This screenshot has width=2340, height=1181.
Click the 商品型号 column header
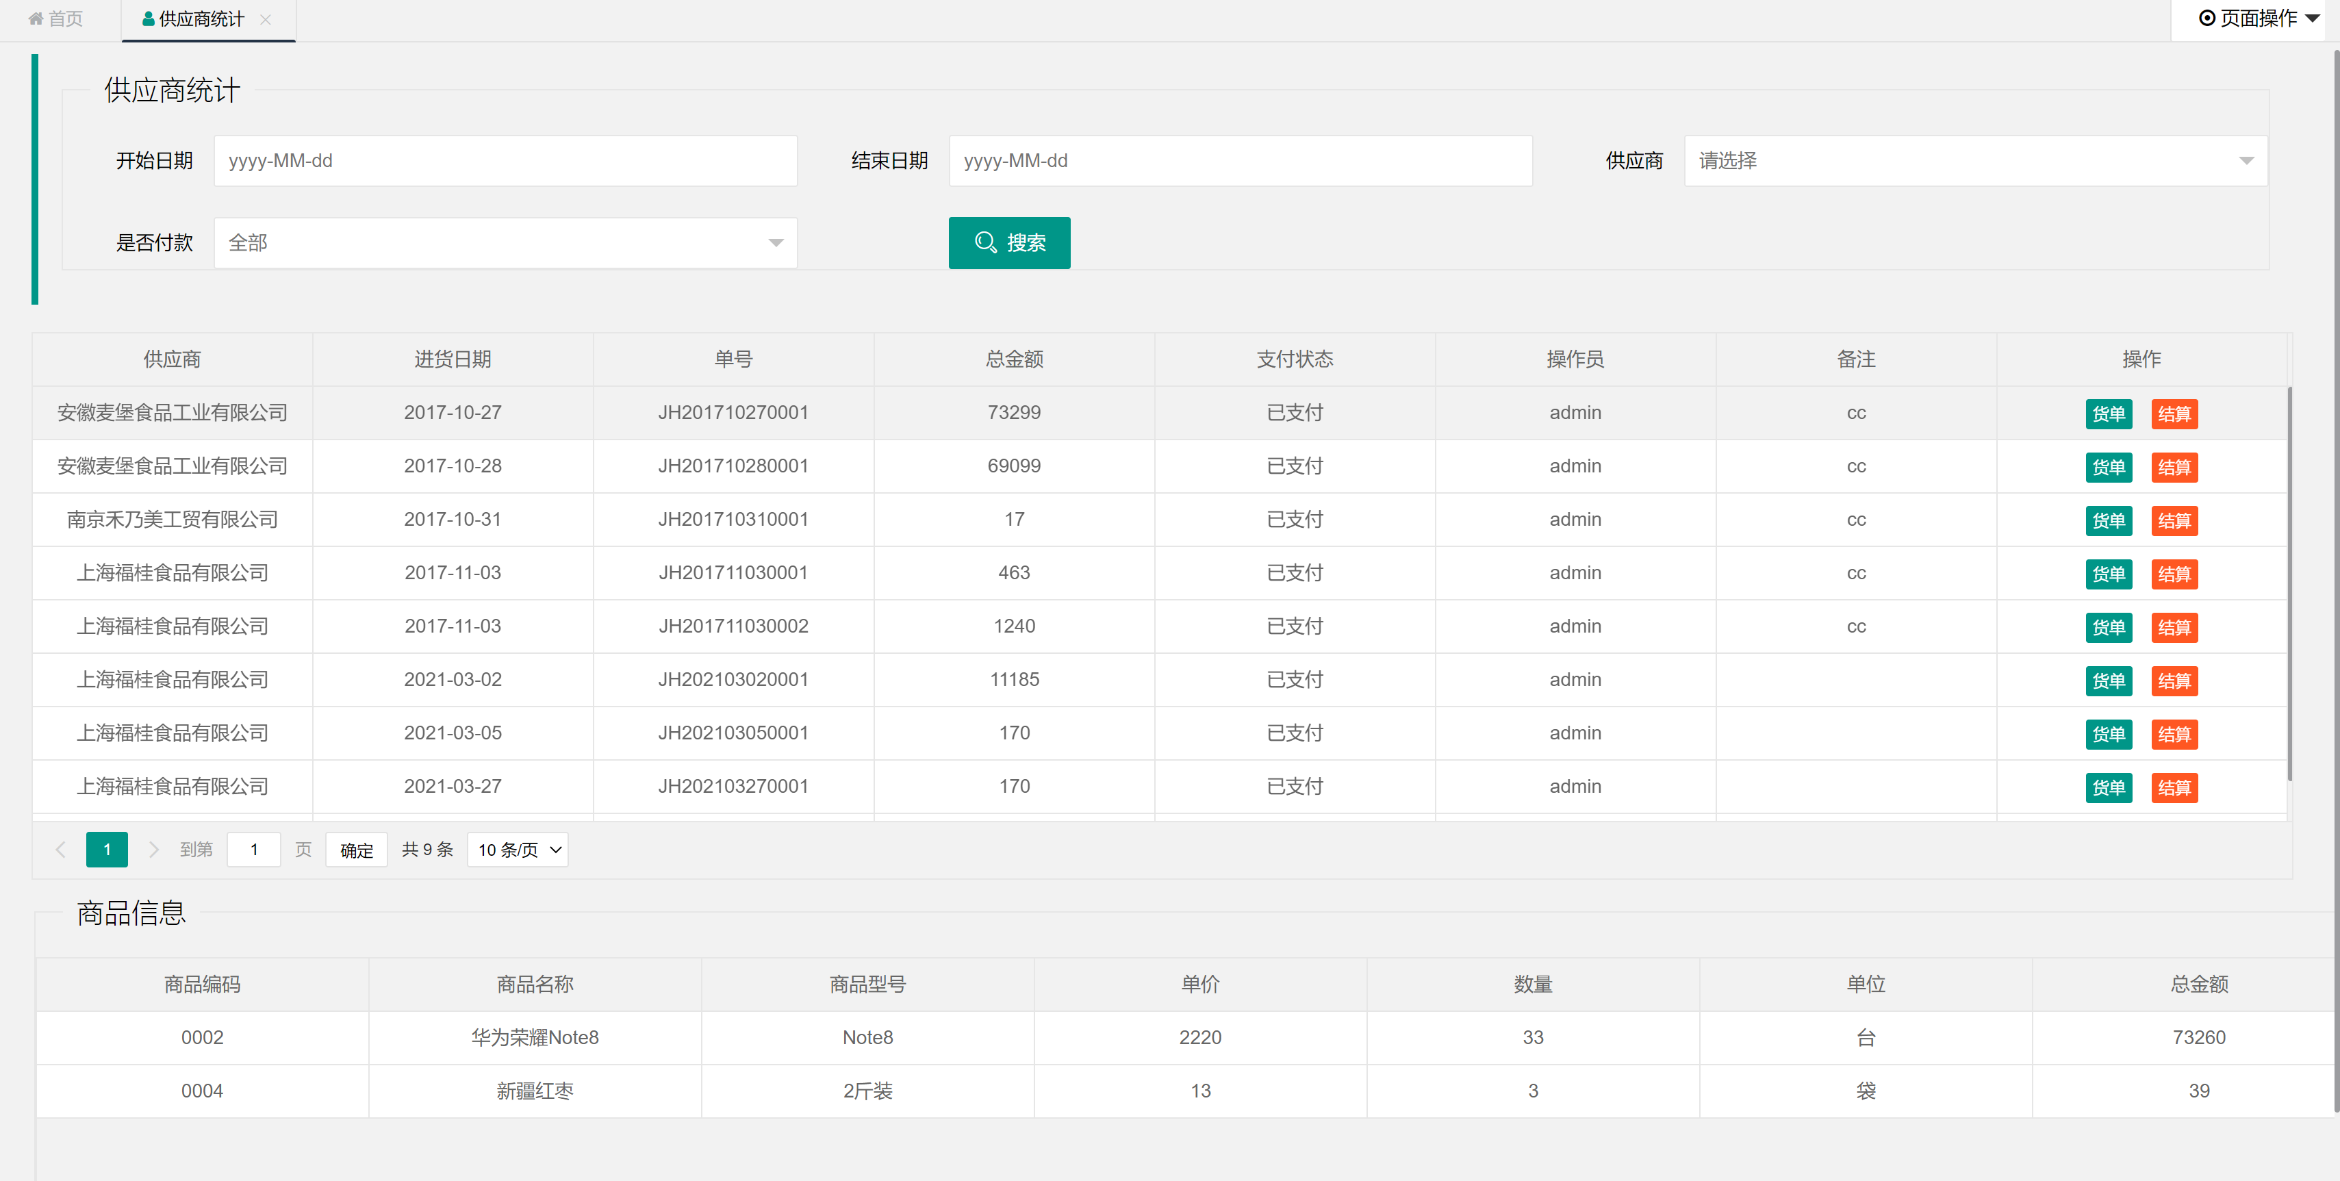pos(867,984)
